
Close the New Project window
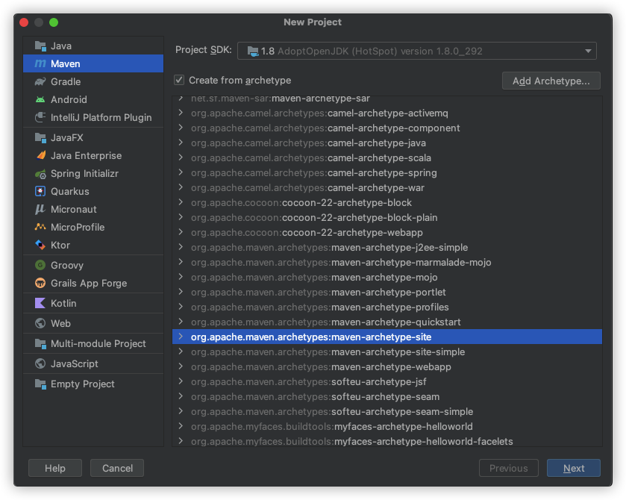click(x=24, y=22)
